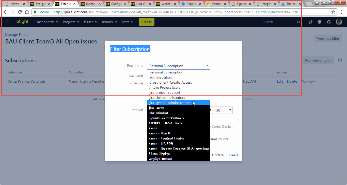Switch to the Sign In browser tab
347x185 pixels.
[x=241, y=4]
